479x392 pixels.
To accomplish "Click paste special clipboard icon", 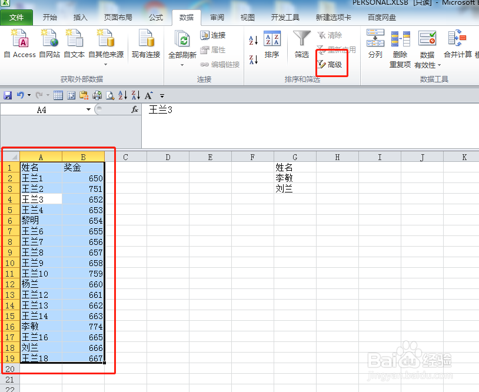I will pos(84,95).
